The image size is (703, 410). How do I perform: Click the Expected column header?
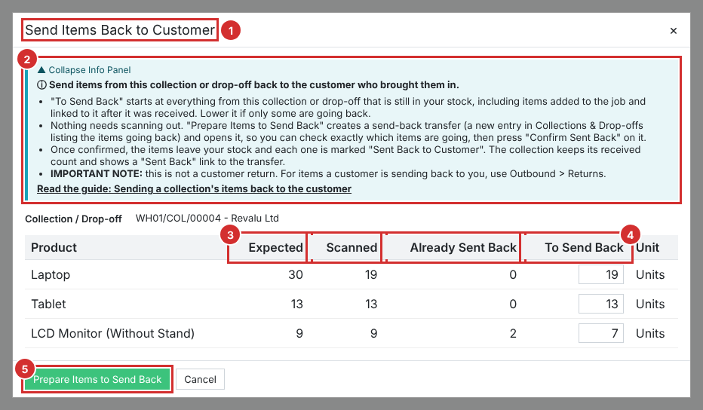[276, 248]
